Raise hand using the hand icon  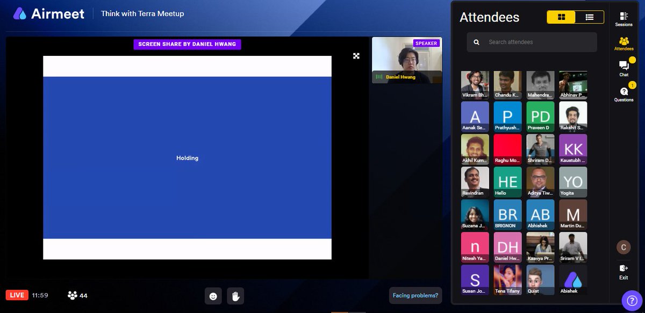point(235,296)
